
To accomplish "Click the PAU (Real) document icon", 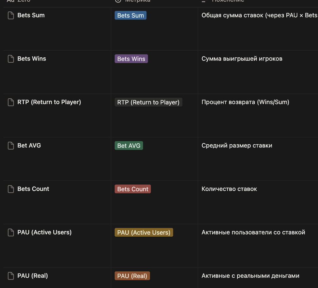I will tap(11, 276).
